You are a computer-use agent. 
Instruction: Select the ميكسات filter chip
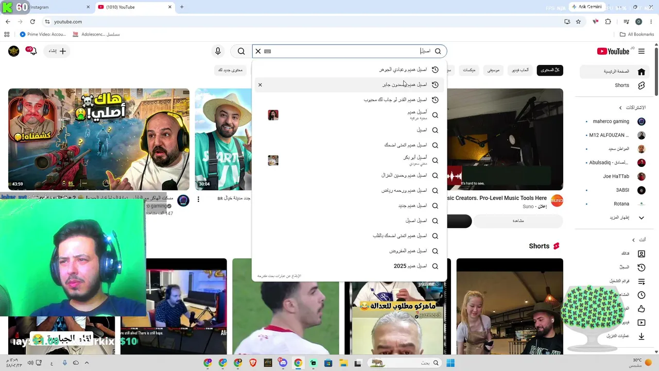coord(469,70)
